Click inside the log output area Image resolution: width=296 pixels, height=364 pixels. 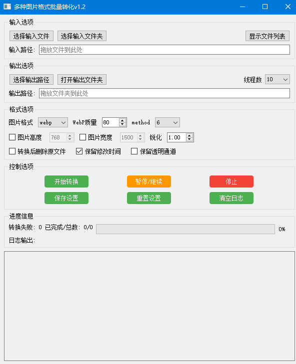click(x=149, y=306)
